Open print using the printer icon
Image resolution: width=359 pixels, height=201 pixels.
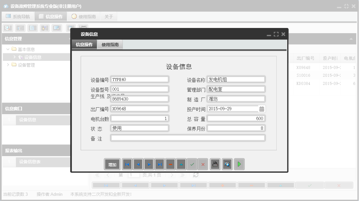(x=215, y=164)
